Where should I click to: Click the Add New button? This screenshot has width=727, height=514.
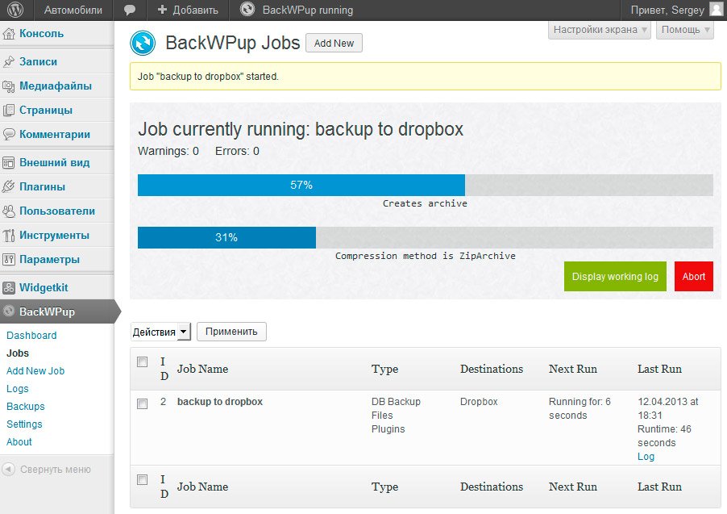[334, 44]
